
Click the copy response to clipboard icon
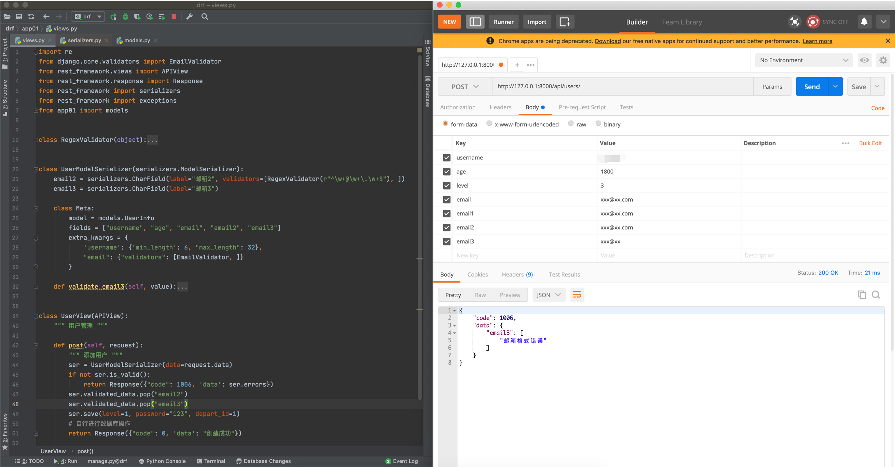click(862, 295)
